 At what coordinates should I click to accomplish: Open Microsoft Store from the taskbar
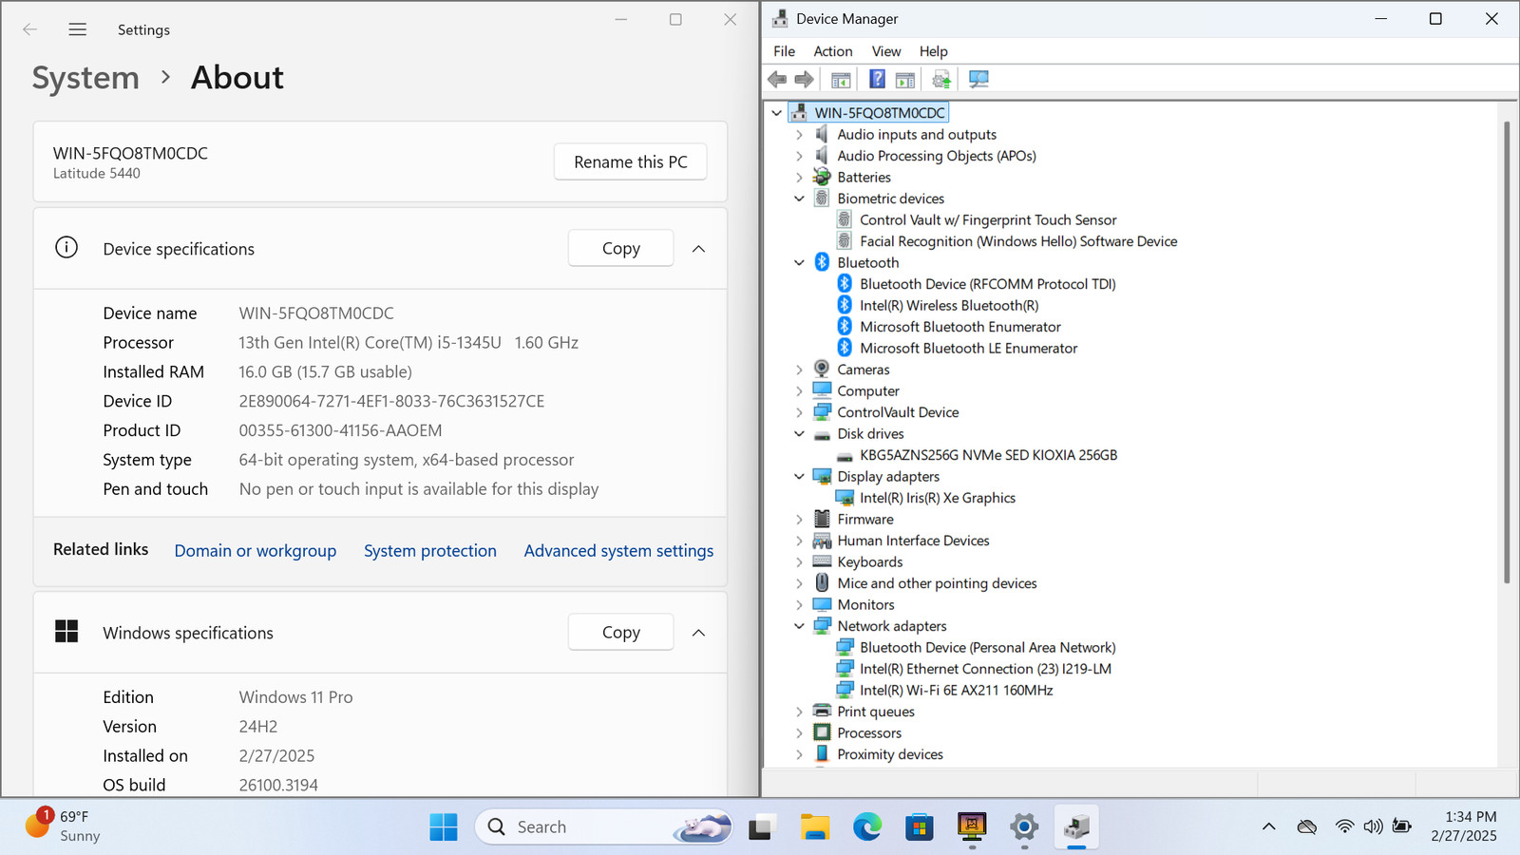point(919,827)
